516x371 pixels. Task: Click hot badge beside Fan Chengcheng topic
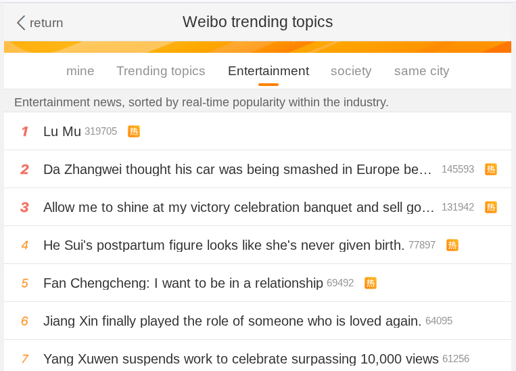click(371, 283)
